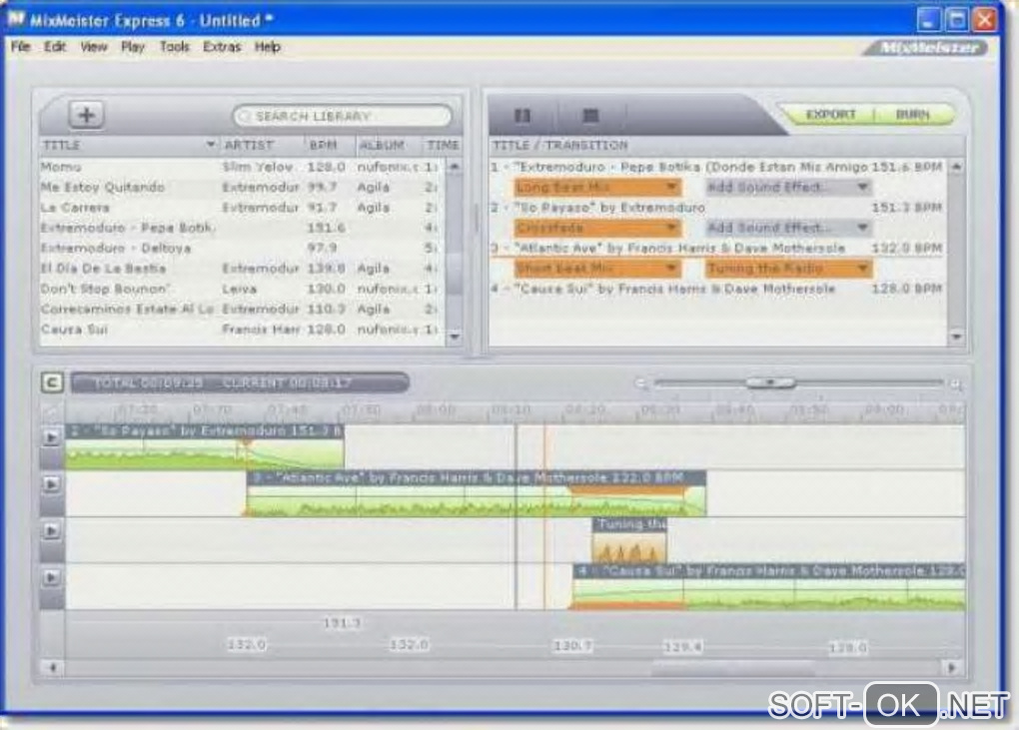Click the Atlantic Ave clip header in timeline
The width and height of the screenshot is (1019, 730).
(x=477, y=478)
